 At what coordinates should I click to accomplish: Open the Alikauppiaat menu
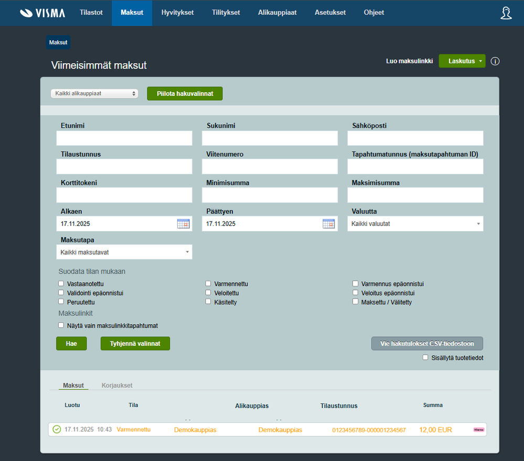[277, 13]
